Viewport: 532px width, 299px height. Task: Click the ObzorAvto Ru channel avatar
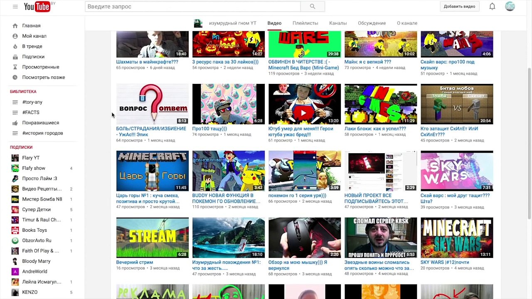(x=15, y=240)
